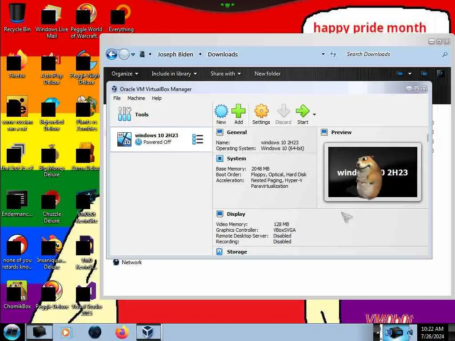Open the File menu in VirtualBox

117,98
